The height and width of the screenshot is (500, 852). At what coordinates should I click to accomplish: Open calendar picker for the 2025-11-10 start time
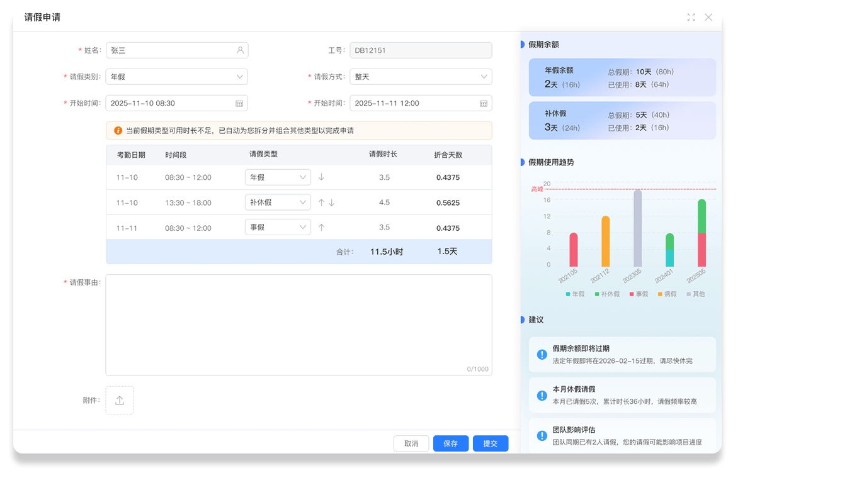pos(239,103)
